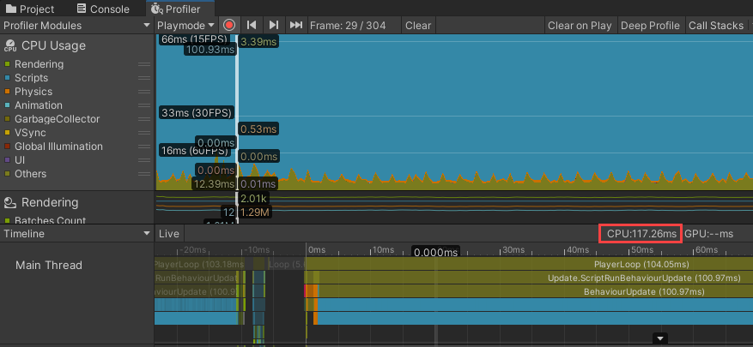This screenshot has width=753, height=347.
Task: Click the Rendering module icon
Action: click(x=10, y=203)
